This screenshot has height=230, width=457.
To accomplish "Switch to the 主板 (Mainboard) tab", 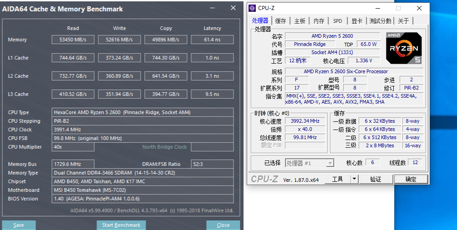I will coord(300,21).
